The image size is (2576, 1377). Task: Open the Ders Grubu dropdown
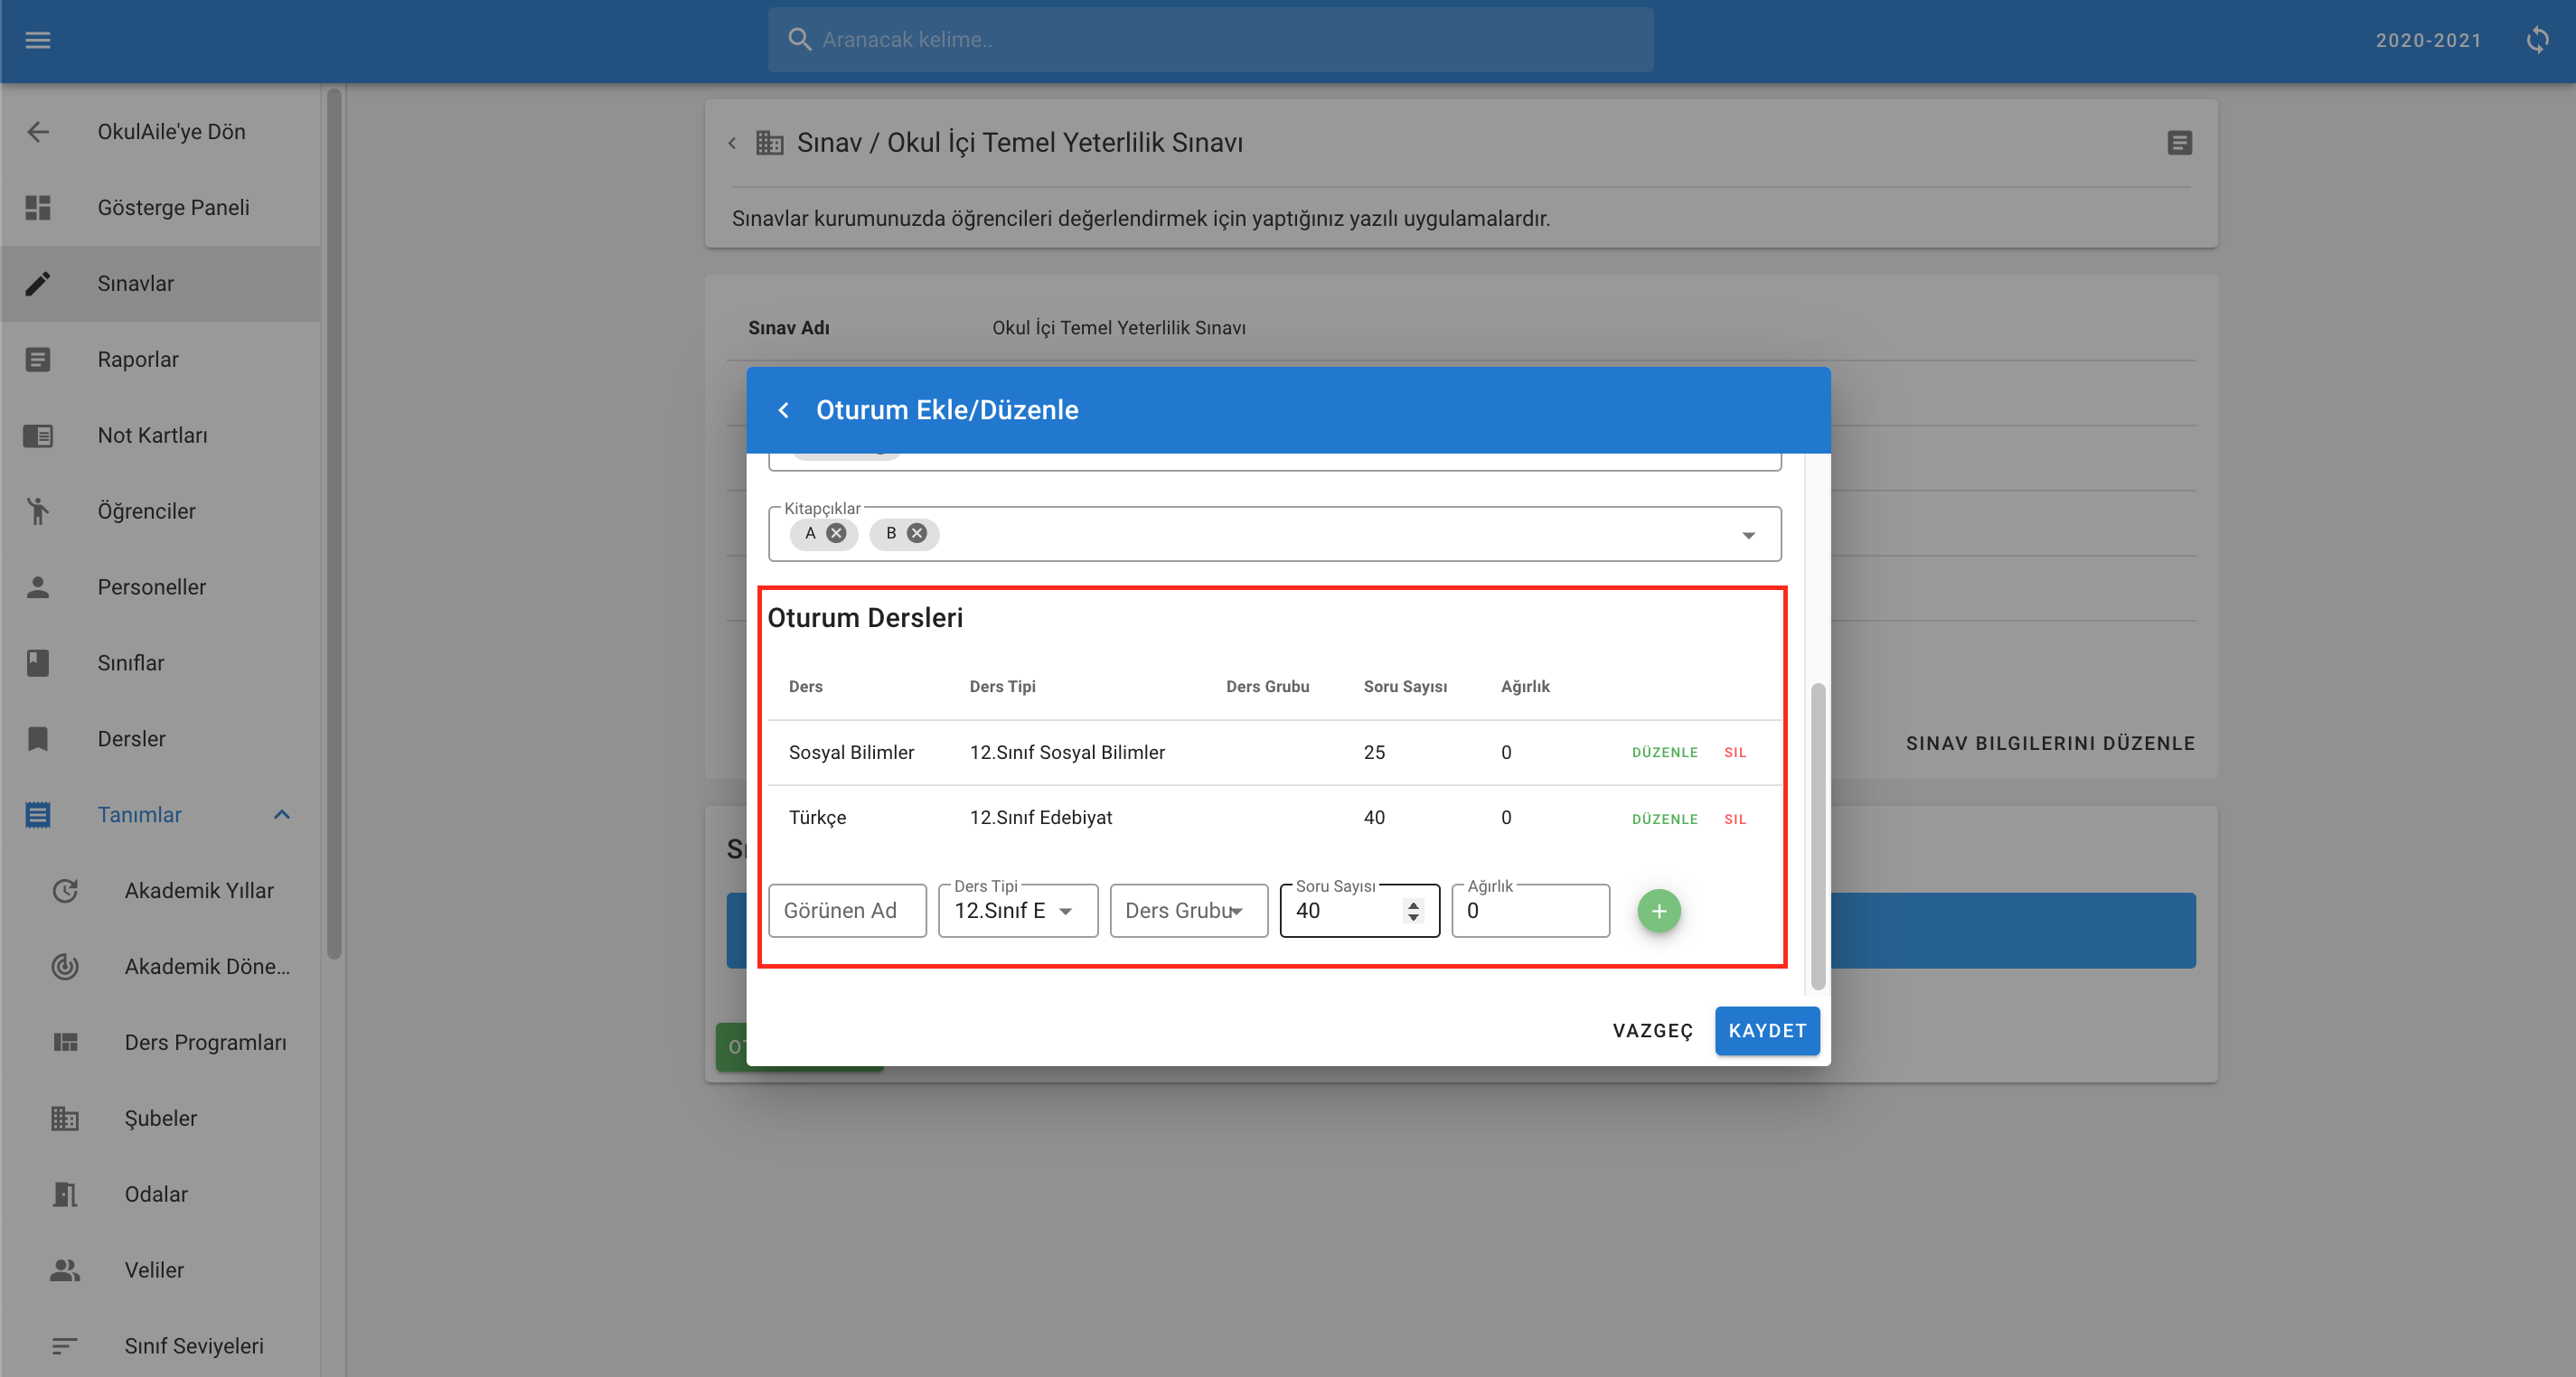(x=1189, y=911)
